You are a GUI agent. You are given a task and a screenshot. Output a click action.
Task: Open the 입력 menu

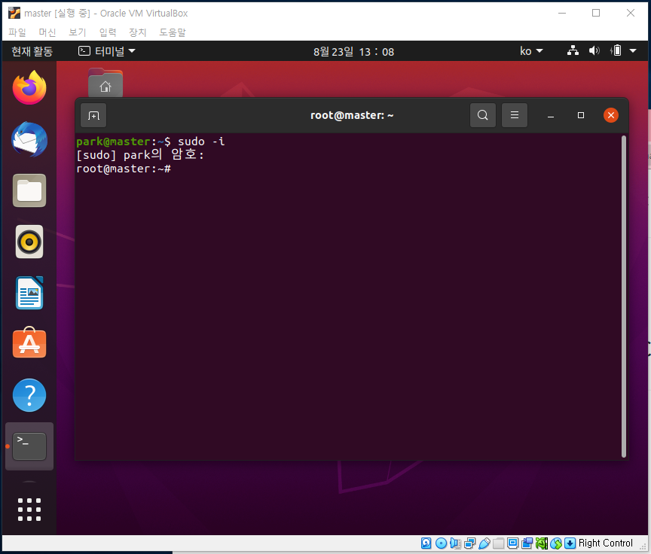108,32
